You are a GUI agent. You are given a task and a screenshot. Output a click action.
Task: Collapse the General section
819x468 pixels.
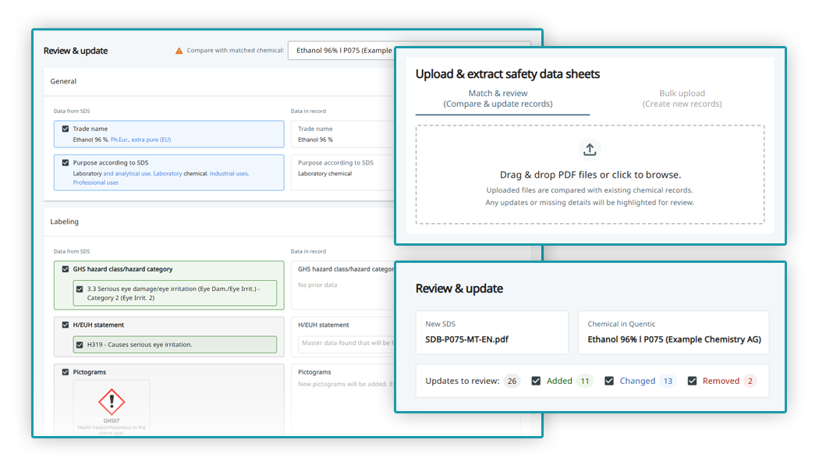point(62,81)
